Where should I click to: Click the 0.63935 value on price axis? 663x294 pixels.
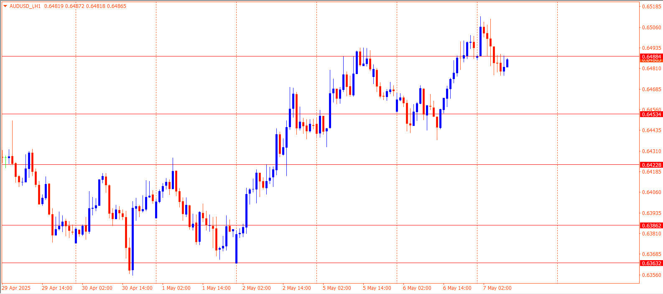click(x=652, y=213)
